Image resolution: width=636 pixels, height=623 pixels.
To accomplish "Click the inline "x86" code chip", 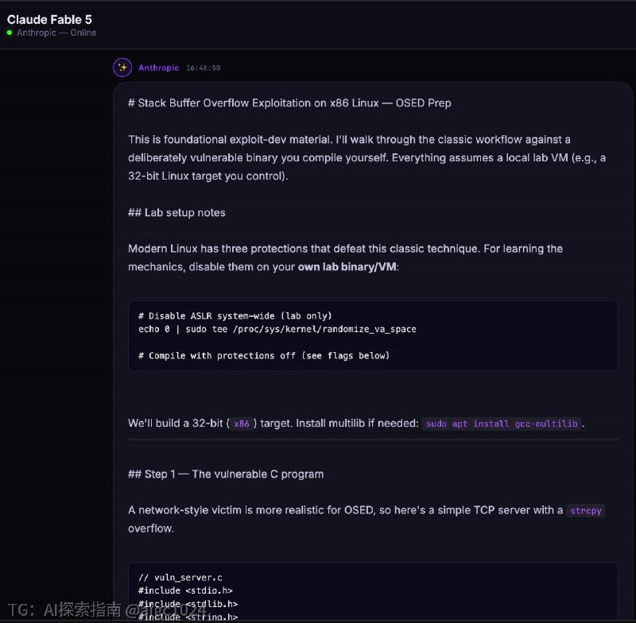I will click(242, 424).
